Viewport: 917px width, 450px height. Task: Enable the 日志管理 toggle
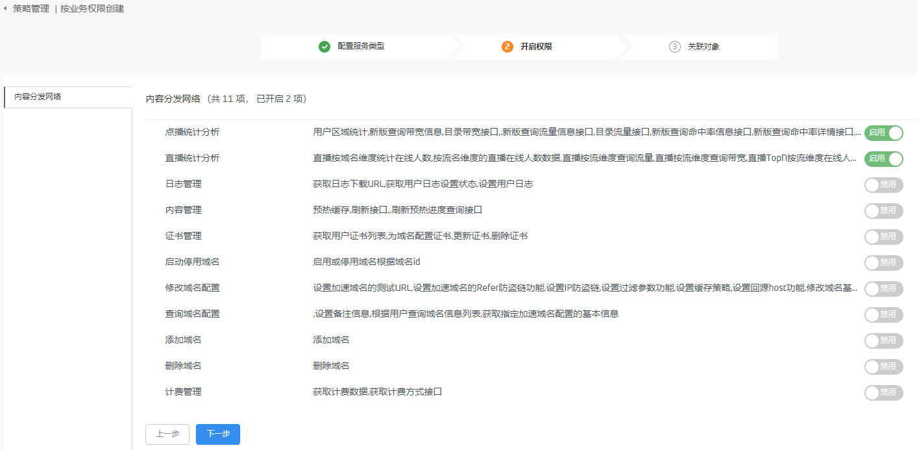[x=883, y=185]
